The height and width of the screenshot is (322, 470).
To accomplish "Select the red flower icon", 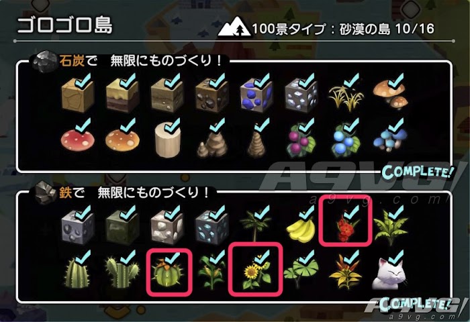I will 346,226.
